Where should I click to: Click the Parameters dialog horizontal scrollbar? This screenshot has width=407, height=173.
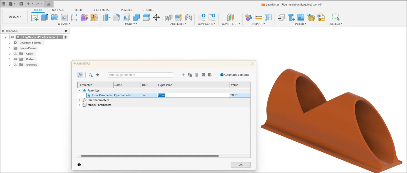click(150, 156)
